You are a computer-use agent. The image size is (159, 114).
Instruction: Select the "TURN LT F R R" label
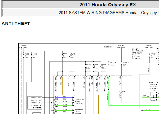click(x=36, y=103)
